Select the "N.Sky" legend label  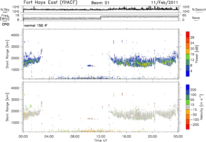5,9
